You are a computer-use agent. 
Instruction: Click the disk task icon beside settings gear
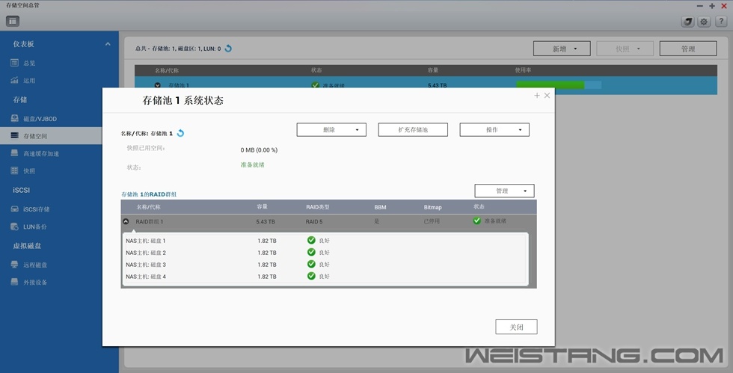pos(687,22)
